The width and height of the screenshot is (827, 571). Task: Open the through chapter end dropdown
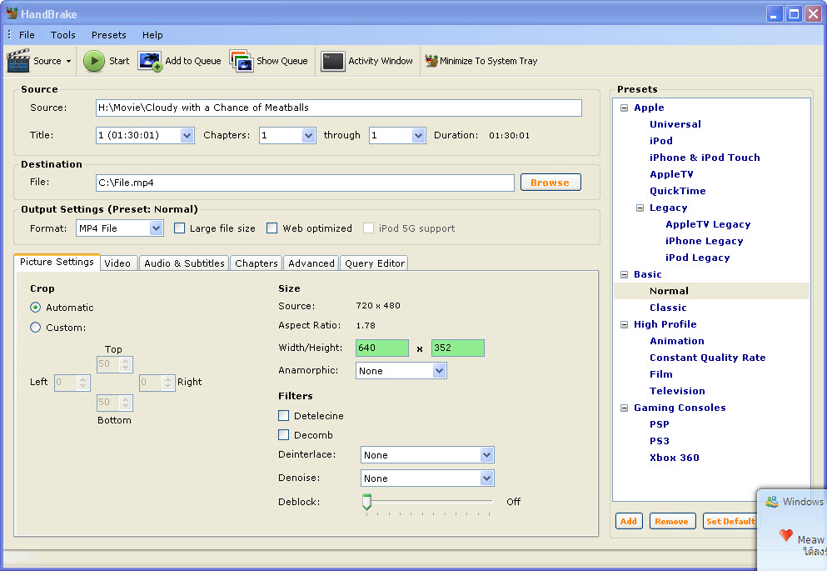(418, 135)
